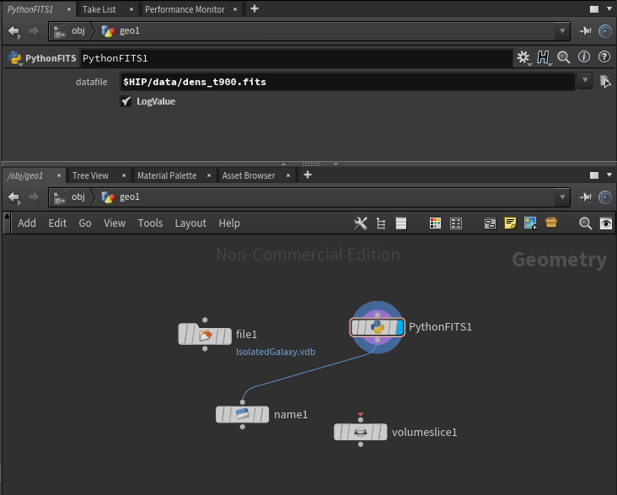Toggle the LogValue checkbox
This screenshot has width=617, height=495.
click(126, 101)
